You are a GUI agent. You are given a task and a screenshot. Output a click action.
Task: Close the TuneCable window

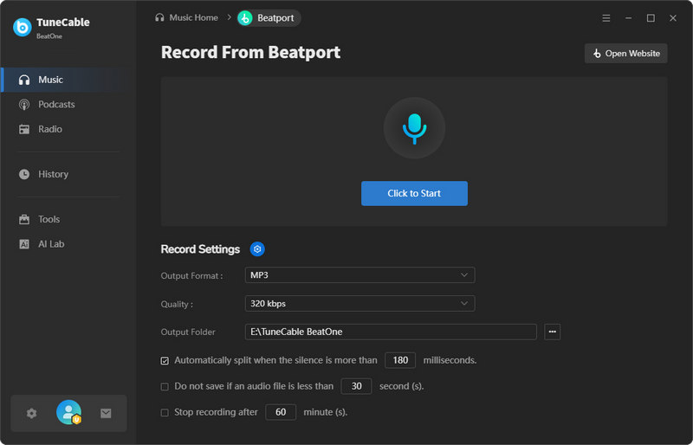pyautogui.click(x=673, y=18)
